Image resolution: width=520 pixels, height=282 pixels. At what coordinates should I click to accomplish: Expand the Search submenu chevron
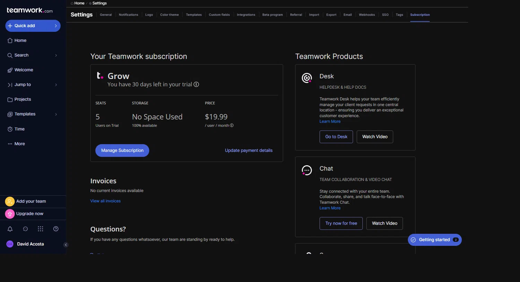pos(56,55)
